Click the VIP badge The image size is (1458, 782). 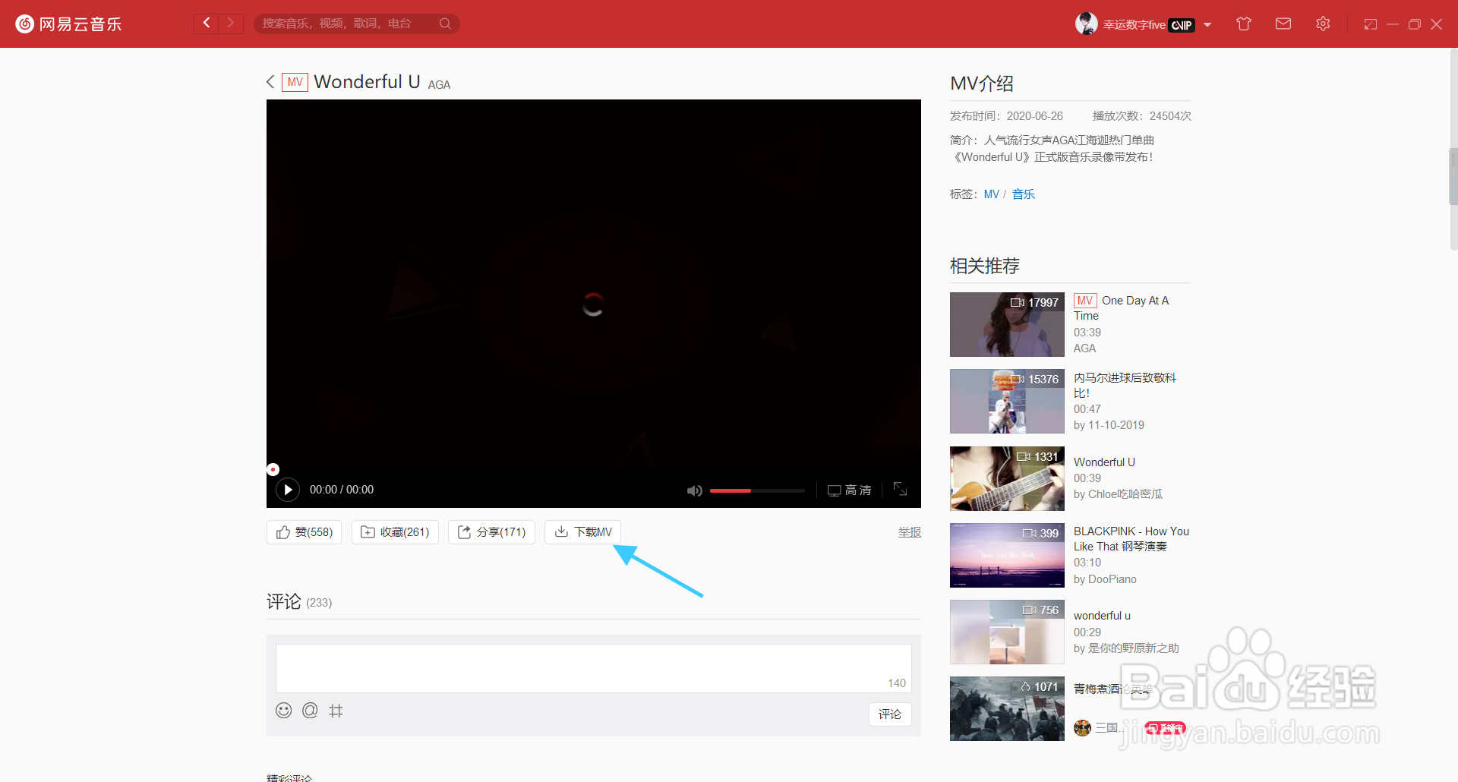1181,25
